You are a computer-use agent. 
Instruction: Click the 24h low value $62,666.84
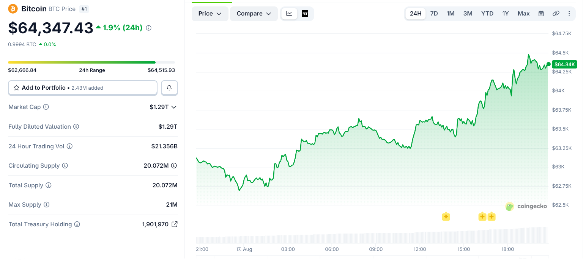[22, 70]
